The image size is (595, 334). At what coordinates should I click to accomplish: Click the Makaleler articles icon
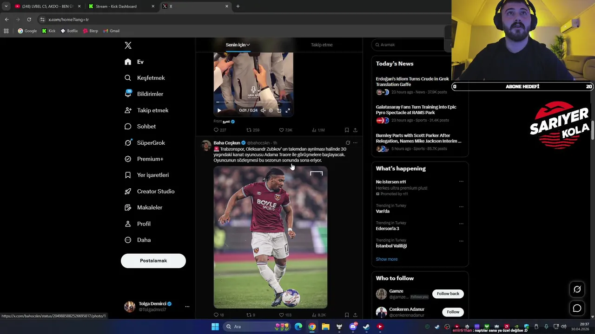(x=128, y=207)
